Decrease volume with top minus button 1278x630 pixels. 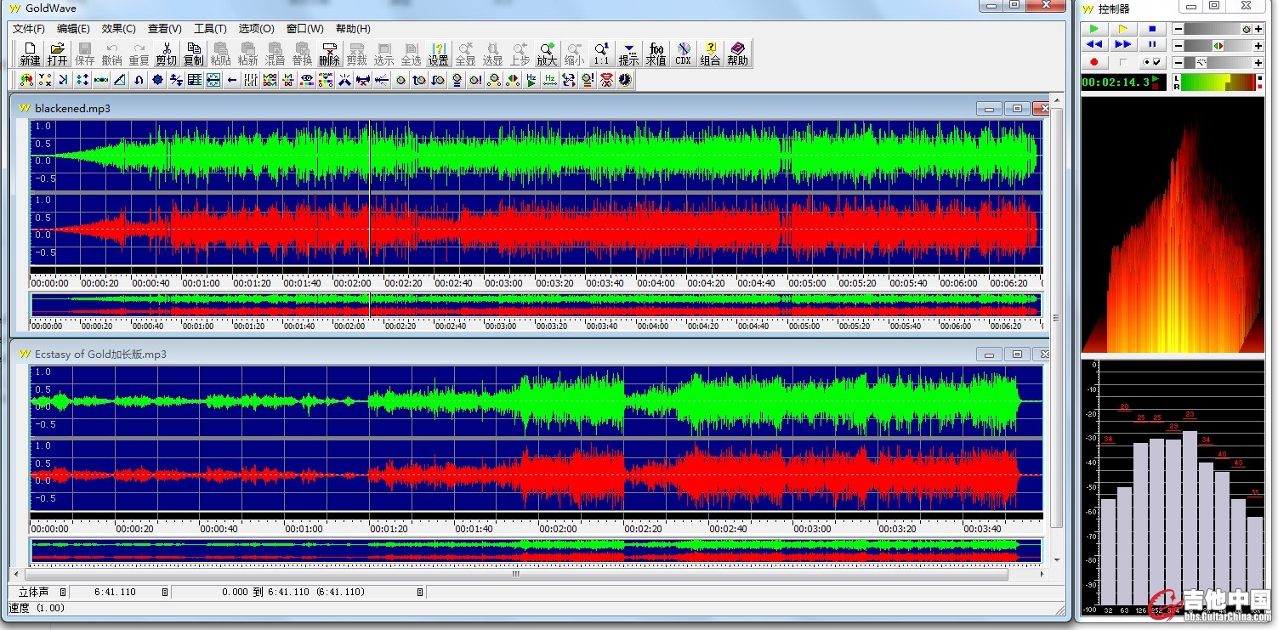pos(1179,29)
